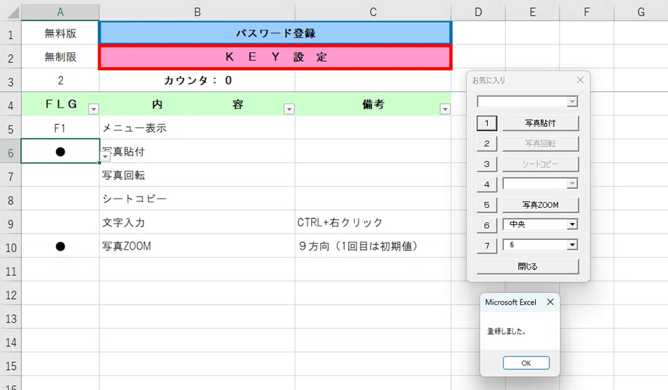Select column D header
The height and width of the screenshot is (390, 668).
(479, 12)
